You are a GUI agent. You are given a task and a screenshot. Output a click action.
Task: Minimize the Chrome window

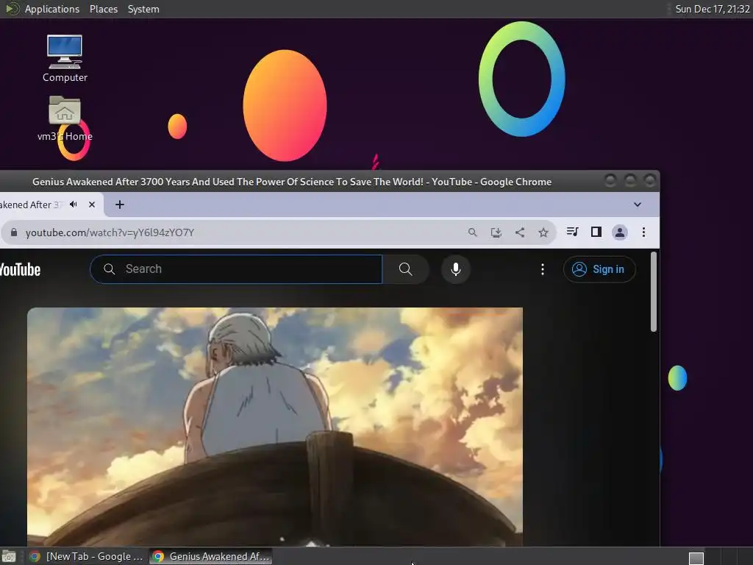pos(610,181)
